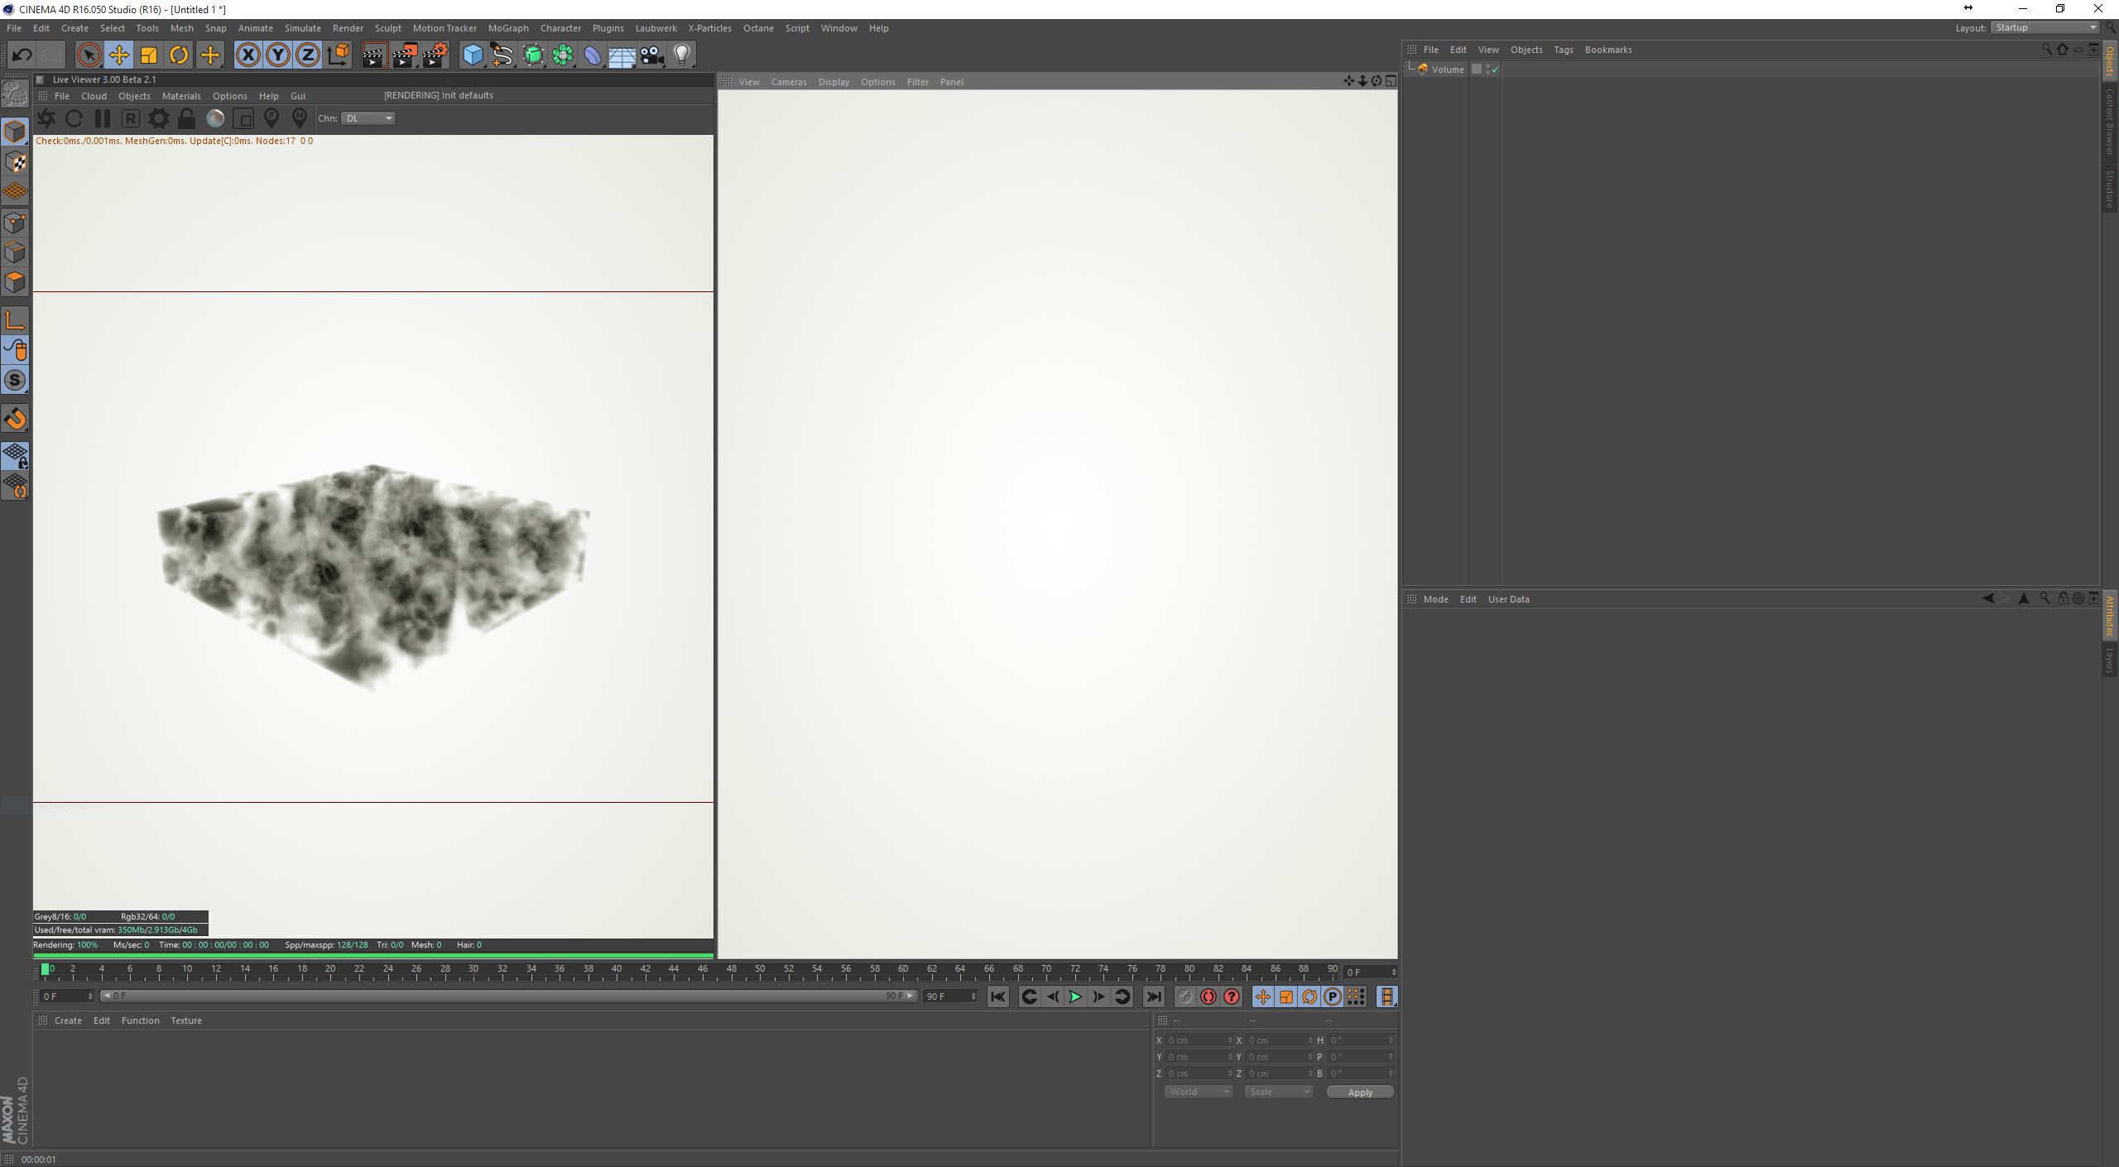Enable Snap S icon in left palette
This screenshot has width=2119, height=1167.
pyautogui.click(x=15, y=381)
